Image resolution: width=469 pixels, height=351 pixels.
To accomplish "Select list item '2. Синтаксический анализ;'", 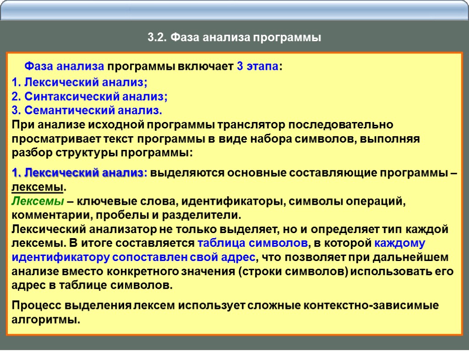I will point(90,96).
